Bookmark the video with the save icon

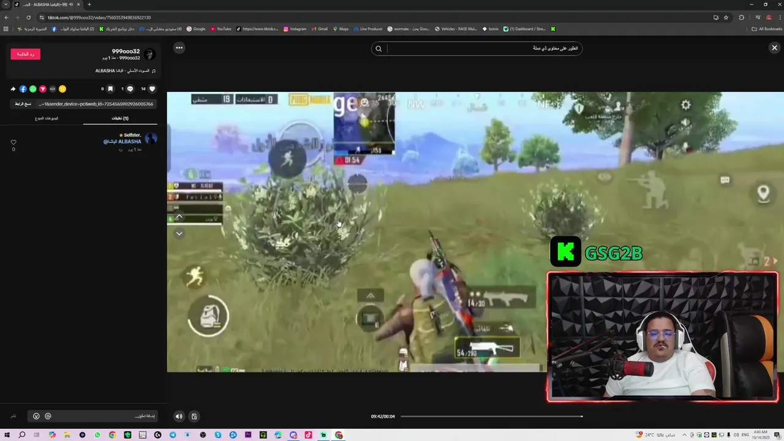point(110,89)
